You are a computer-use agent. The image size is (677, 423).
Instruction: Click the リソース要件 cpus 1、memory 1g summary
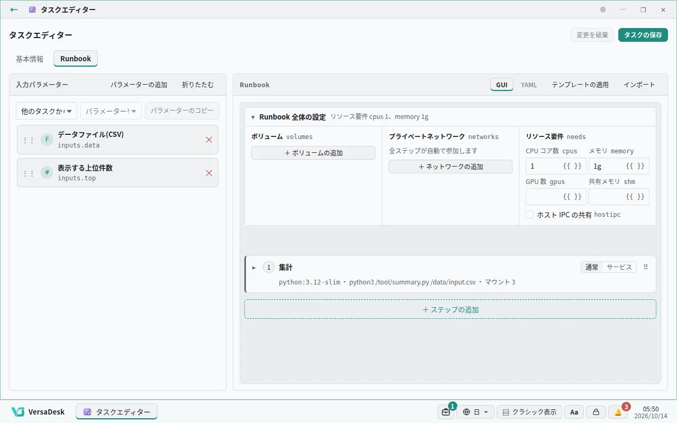[380, 117]
